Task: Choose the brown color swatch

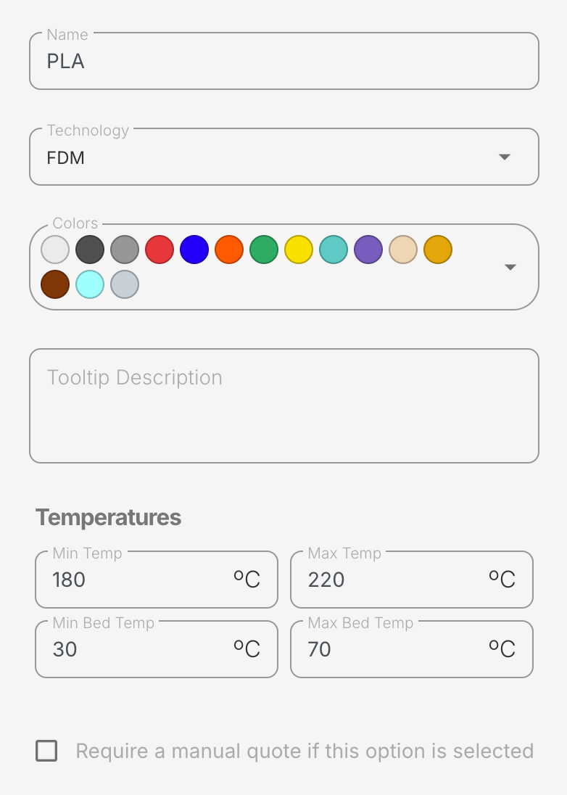Action: [55, 284]
